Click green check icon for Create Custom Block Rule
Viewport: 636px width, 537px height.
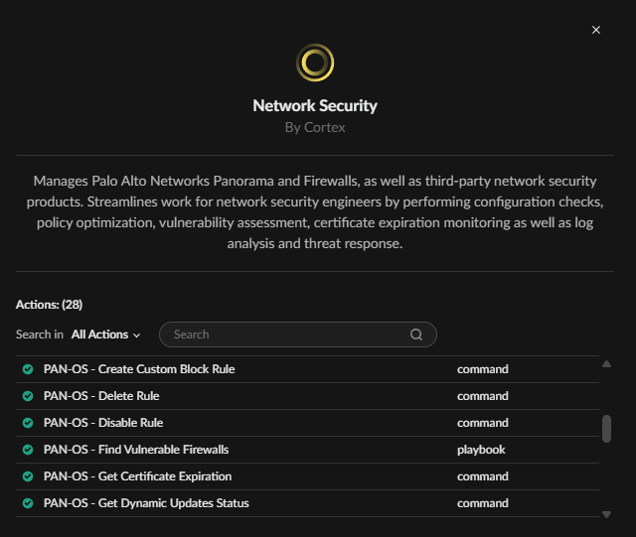(x=28, y=369)
